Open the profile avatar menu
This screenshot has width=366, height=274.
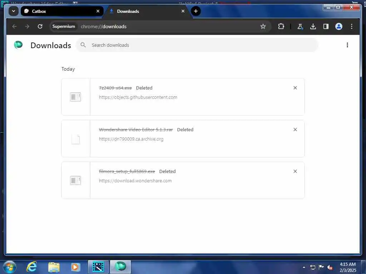(x=339, y=26)
